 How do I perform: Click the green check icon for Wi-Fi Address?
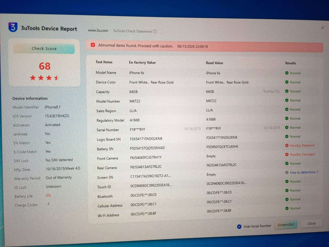[x=287, y=208]
